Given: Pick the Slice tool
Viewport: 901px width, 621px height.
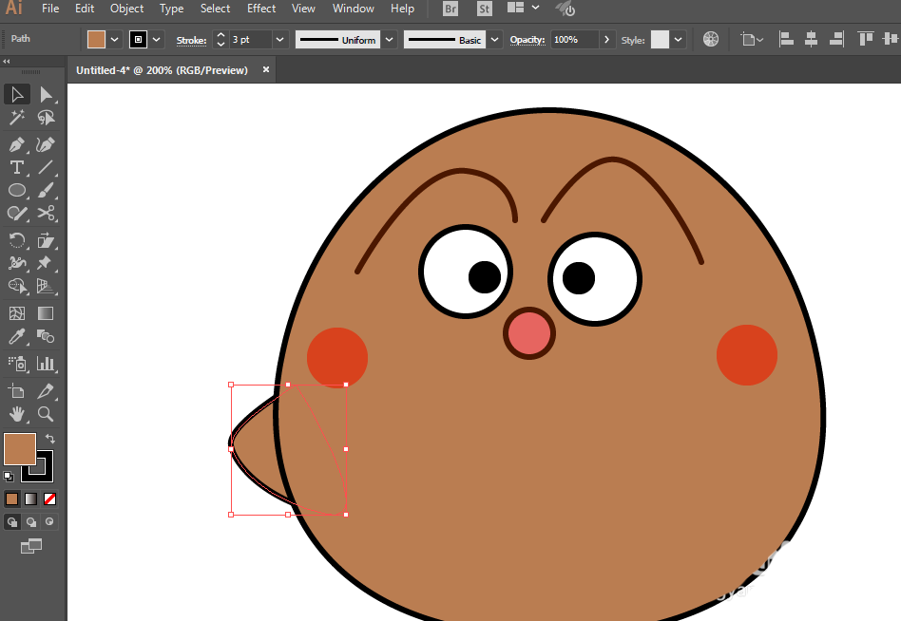Looking at the screenshot, I should [46, 391].
